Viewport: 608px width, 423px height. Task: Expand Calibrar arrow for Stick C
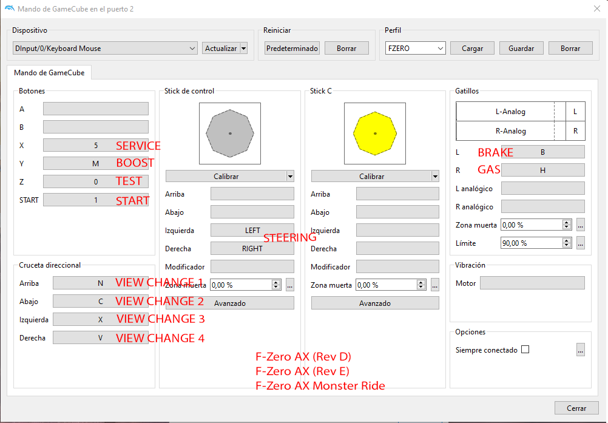435,176
